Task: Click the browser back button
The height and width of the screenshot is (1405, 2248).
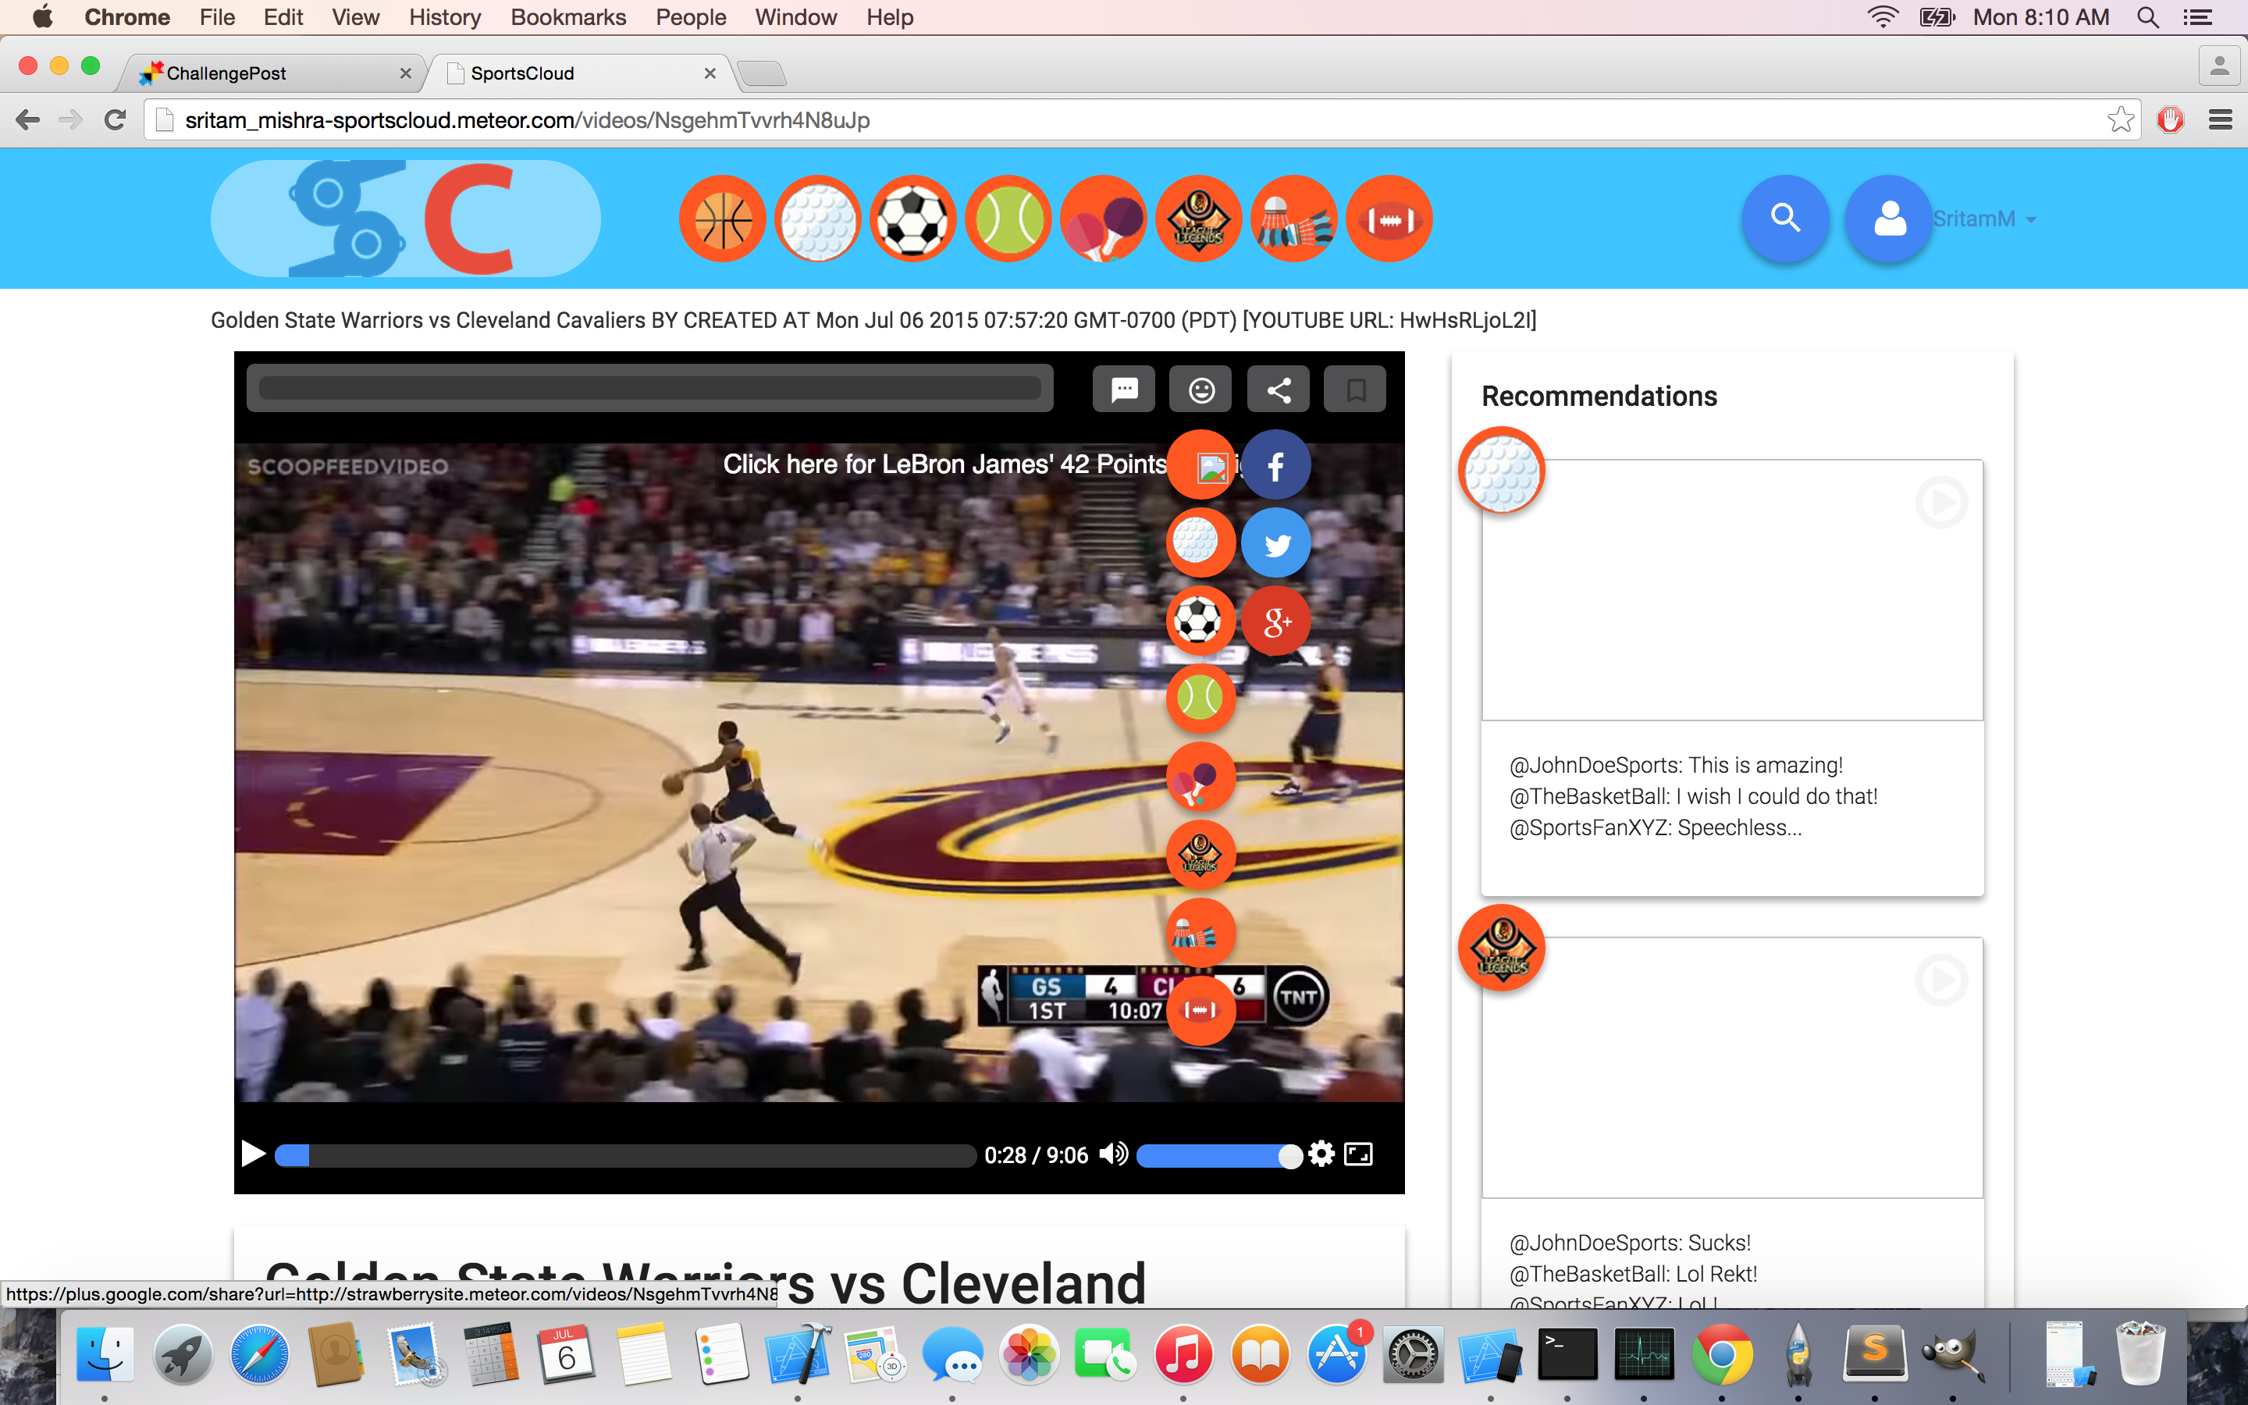Action: click(x=28, y=120)
